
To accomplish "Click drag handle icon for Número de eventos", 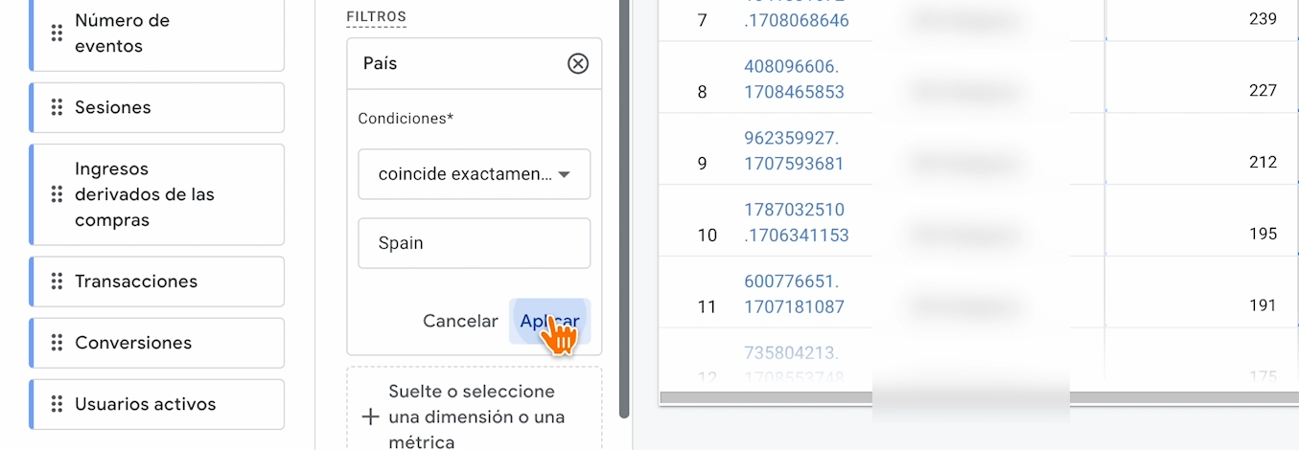I will [57, 34].
